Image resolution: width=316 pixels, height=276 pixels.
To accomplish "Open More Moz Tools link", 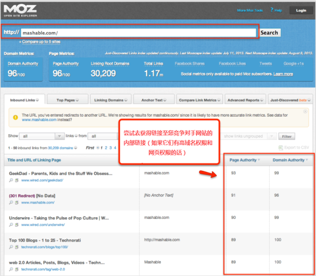I will pyautogui.click(x=250, y=10).
